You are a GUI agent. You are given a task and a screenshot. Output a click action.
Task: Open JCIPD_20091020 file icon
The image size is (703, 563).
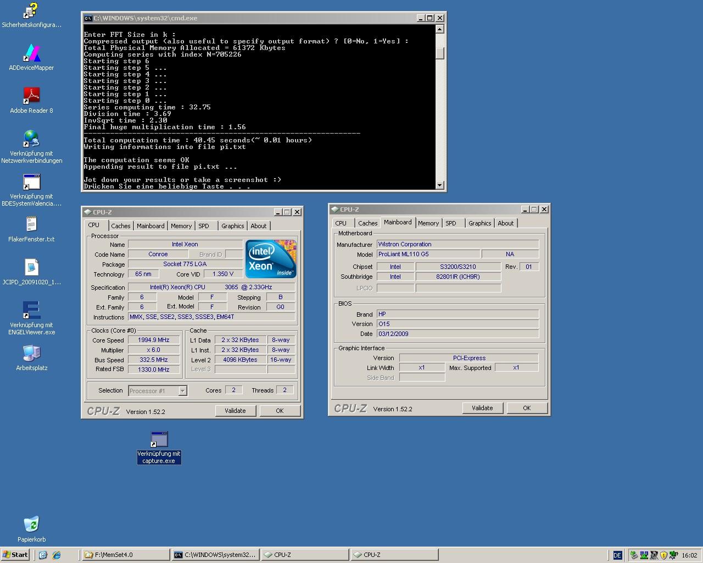31,267
